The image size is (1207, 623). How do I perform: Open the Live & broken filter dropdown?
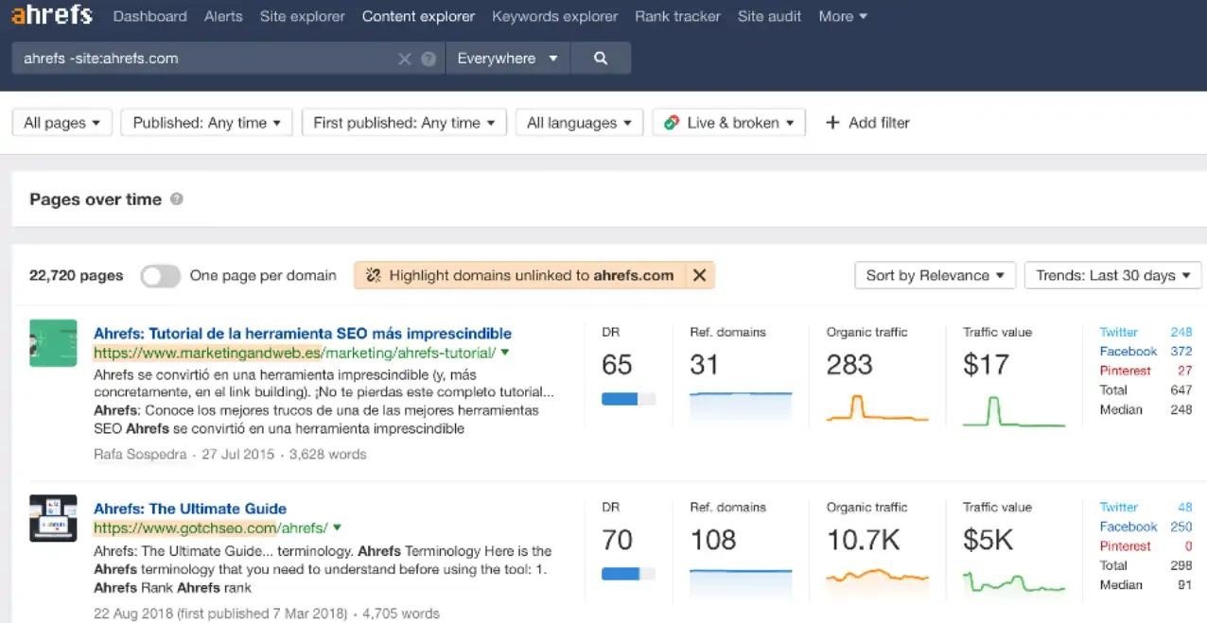tap(728, 123)
